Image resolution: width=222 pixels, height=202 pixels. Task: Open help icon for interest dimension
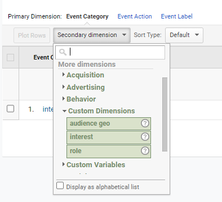tap(145, 137)
